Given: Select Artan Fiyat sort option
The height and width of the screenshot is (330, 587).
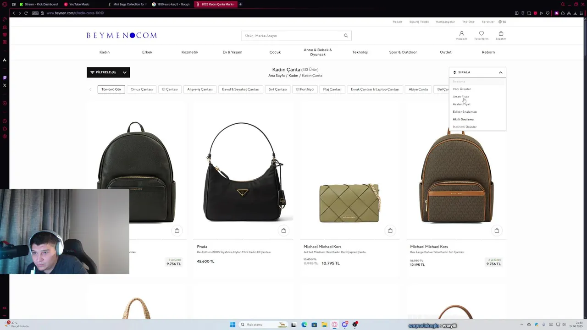Looking at the screenshot, I should (x=460, y=97).
